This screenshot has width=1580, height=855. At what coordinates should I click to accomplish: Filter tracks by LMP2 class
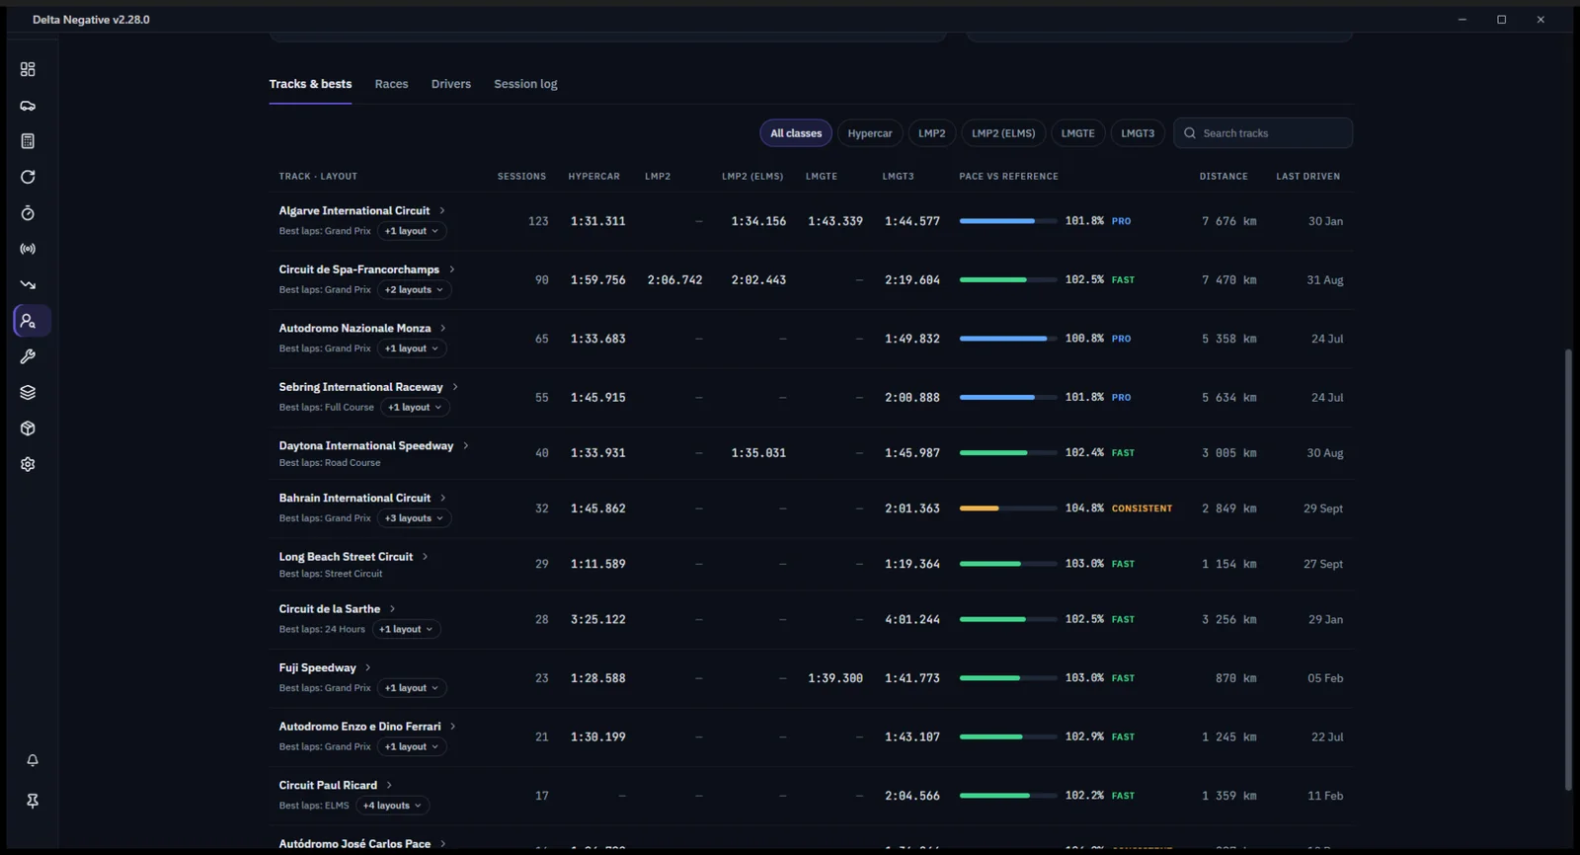tap(932, 133)
